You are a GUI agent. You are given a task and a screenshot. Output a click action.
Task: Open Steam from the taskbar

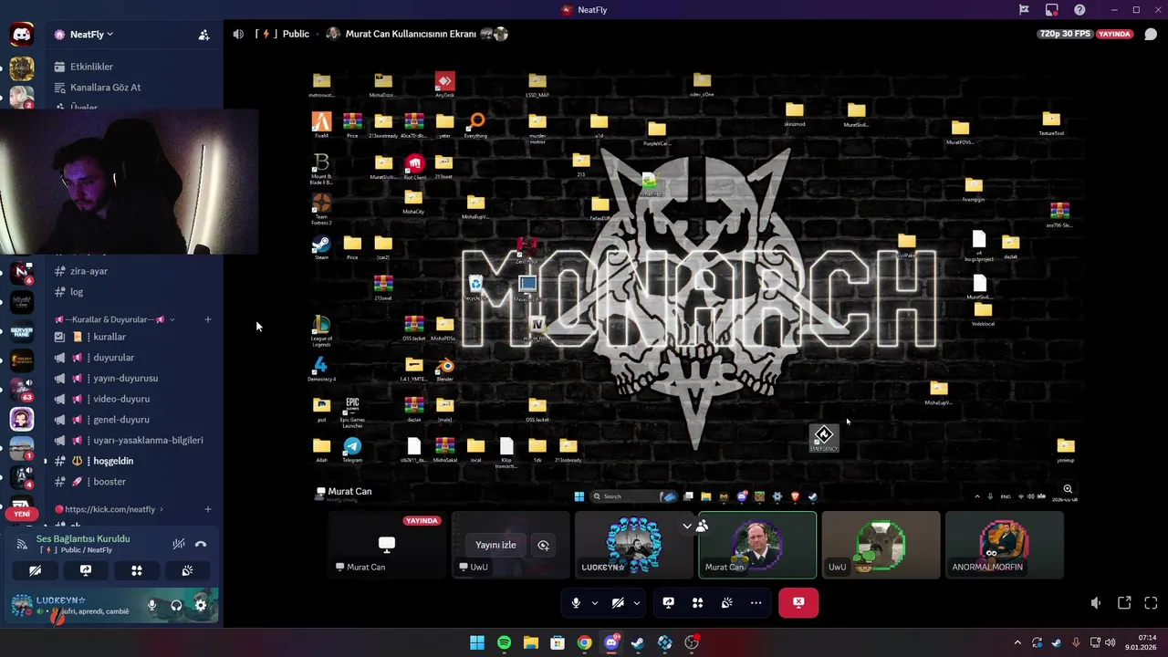(x=638, y=642)
